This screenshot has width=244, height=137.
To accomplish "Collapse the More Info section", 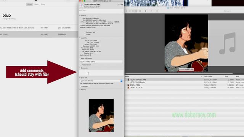I will click(x=80, y=38).
